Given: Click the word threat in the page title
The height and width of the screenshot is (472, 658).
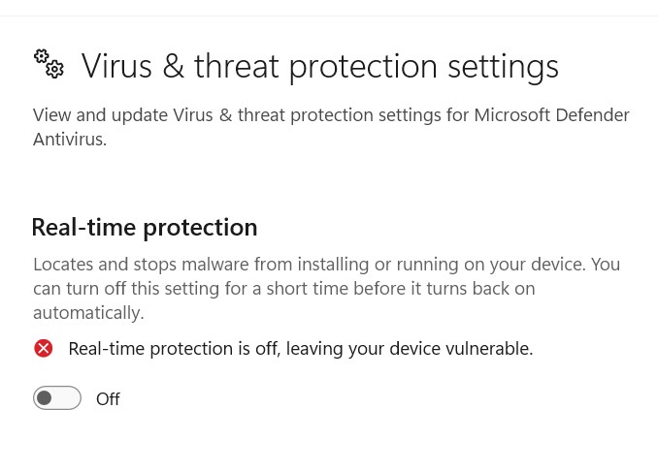Looking at the screenshot, I should tap(236, 67).
